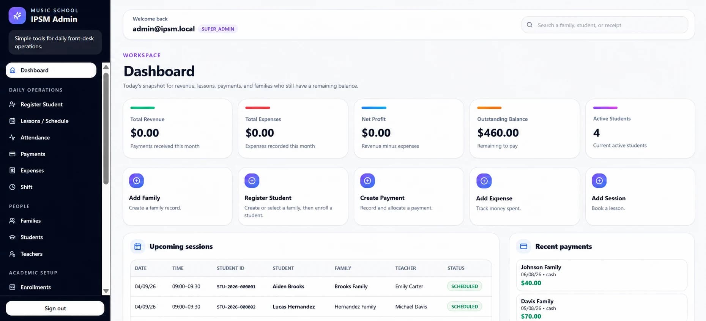Click the plus icon on Register Student card
Viewport: 706px width, 321px height.
[x=252, y=181]
